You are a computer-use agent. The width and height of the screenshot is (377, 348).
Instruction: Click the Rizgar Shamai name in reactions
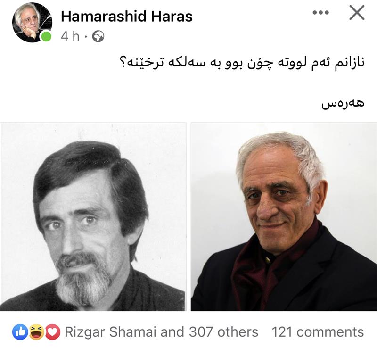tap(111, 332)
